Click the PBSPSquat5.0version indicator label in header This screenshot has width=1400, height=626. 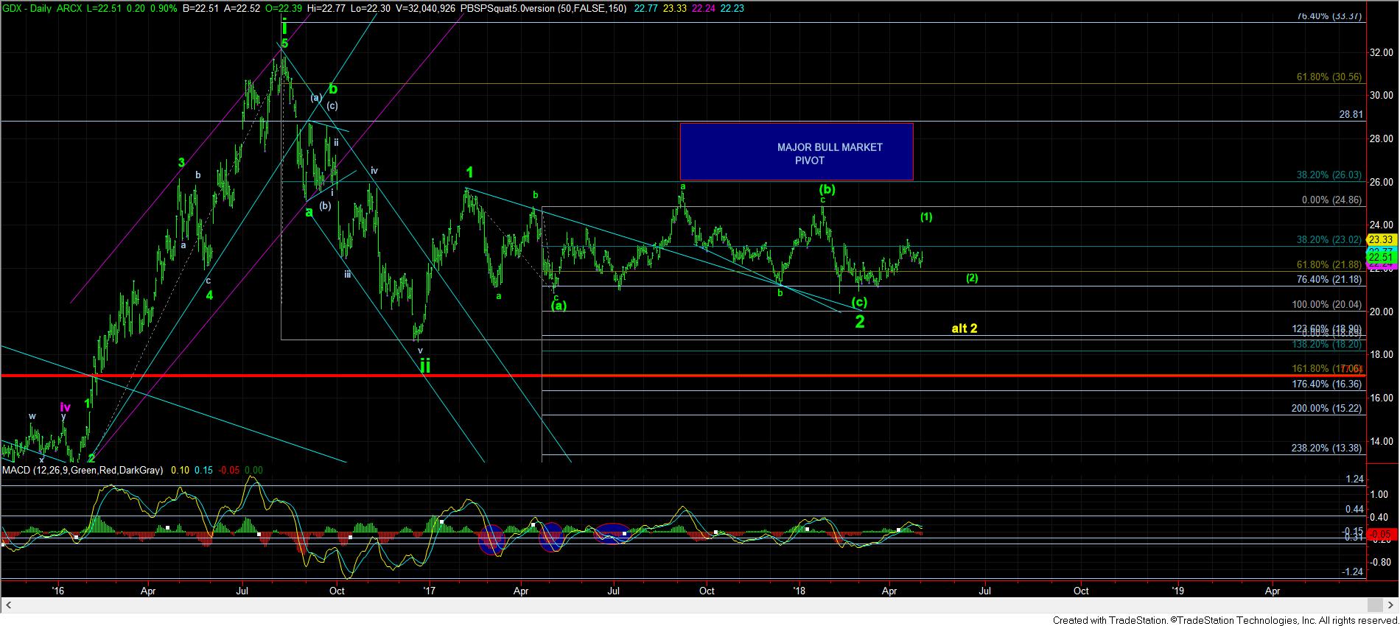pyautogui.click(x=543, y=8)
